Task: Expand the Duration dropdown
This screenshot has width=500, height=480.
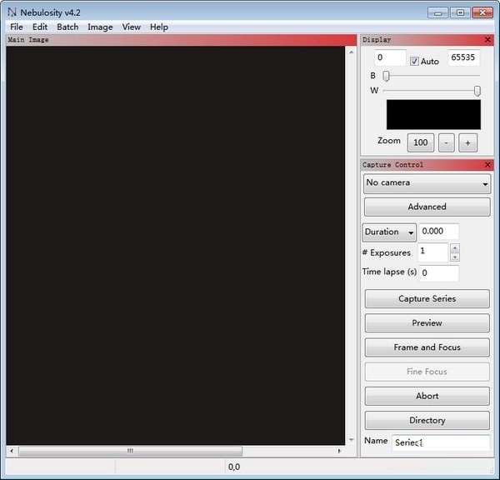Action: tap(389, 232)
